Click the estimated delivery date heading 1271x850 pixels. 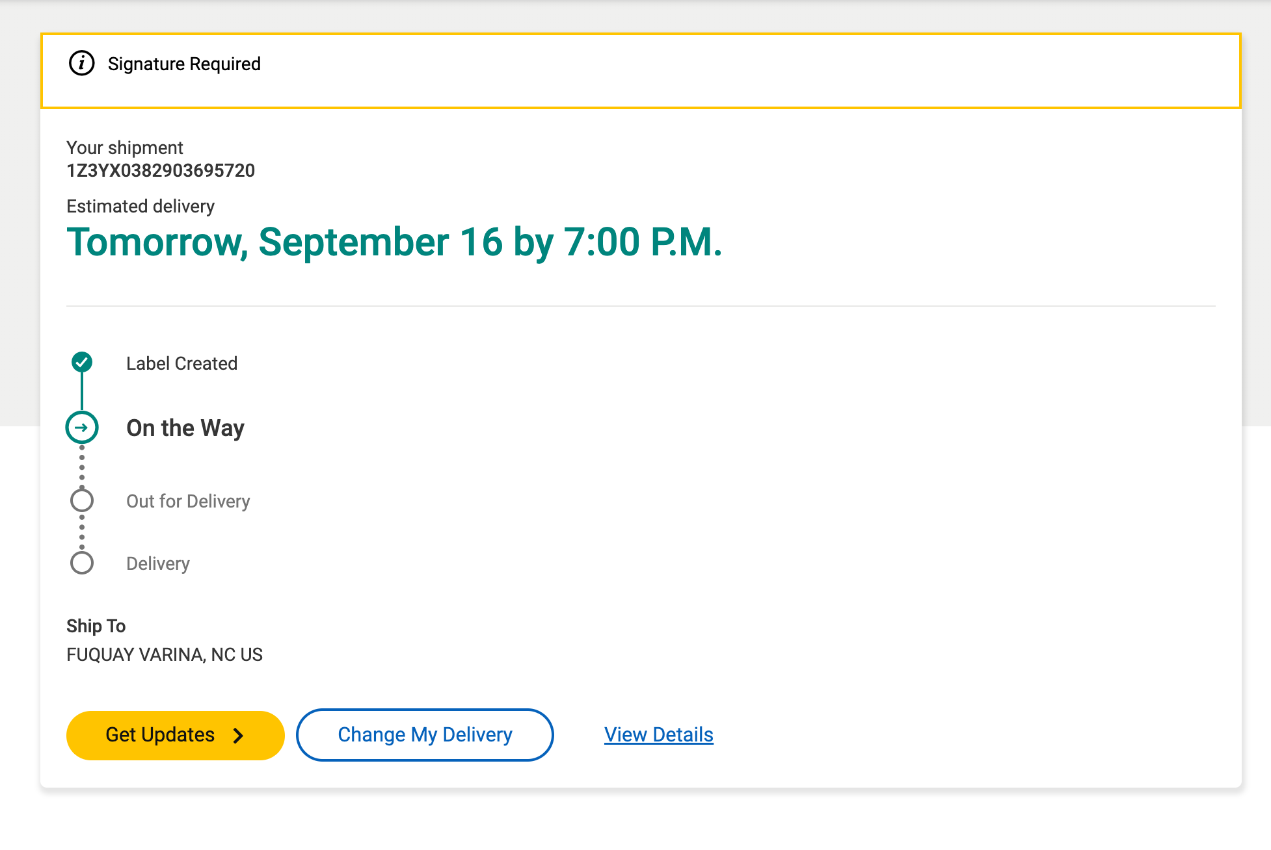tap(394, 242)
